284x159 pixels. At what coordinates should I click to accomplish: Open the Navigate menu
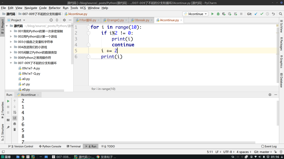coord(31,8)
